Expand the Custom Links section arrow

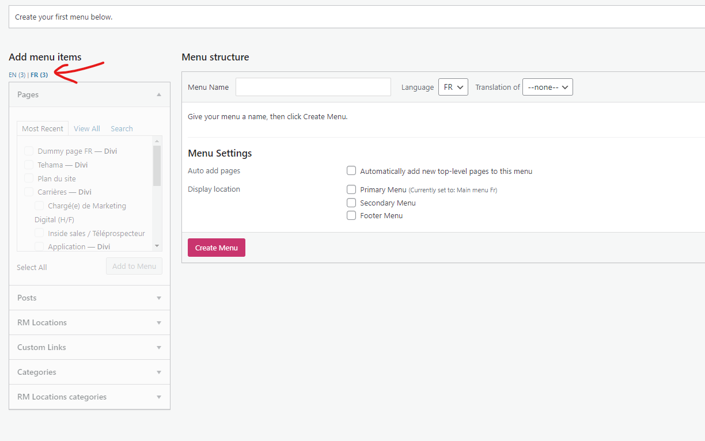point(159,348)
